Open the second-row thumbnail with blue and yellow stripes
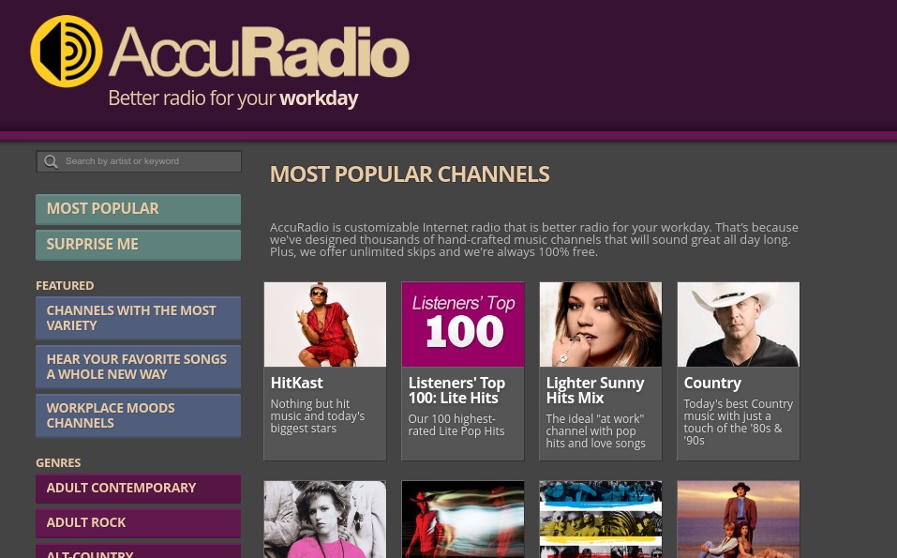 tap(601, 520)
